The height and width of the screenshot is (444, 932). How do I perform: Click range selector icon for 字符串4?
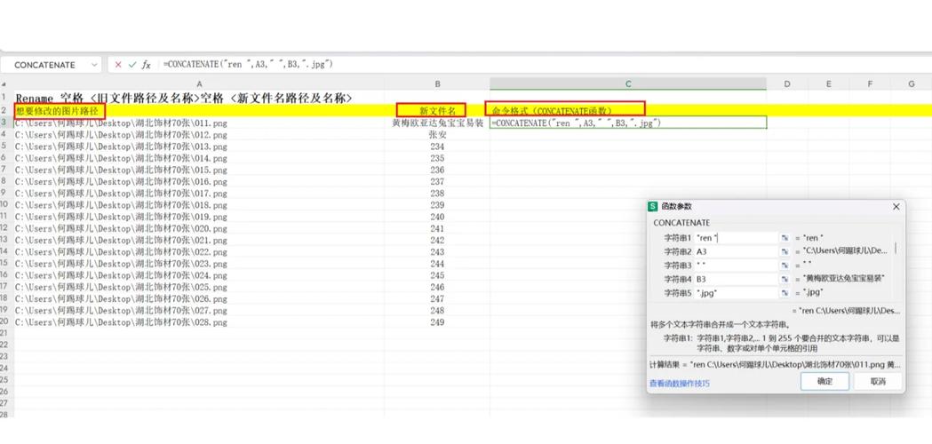[785, 279]
